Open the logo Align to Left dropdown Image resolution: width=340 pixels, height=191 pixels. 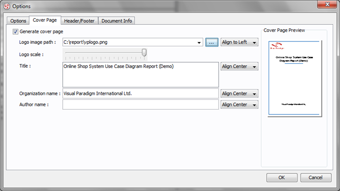pos(240,42)
